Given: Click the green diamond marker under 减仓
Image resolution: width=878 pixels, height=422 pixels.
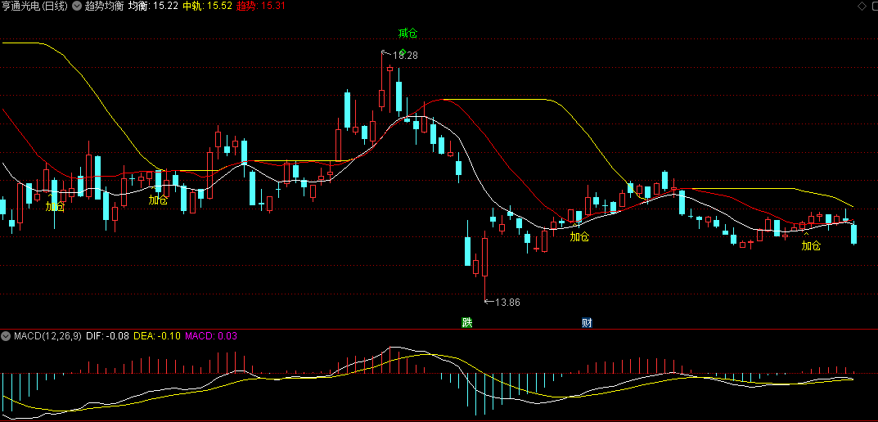Looking at the screenshot, I should pyautogui.click(x=402, y=52).
